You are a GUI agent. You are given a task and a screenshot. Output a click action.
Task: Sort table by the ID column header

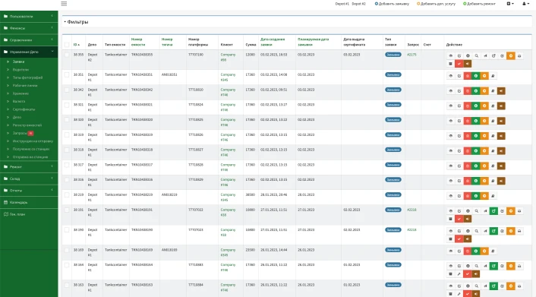[x=77, y=45]
